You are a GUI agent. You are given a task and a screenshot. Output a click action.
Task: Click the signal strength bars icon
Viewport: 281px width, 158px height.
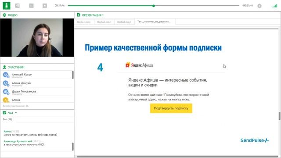(275, 6)
